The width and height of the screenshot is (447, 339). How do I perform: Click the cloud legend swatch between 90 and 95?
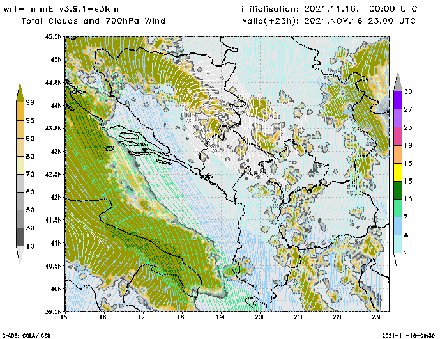pyautogui.click(x=20, y=129)
